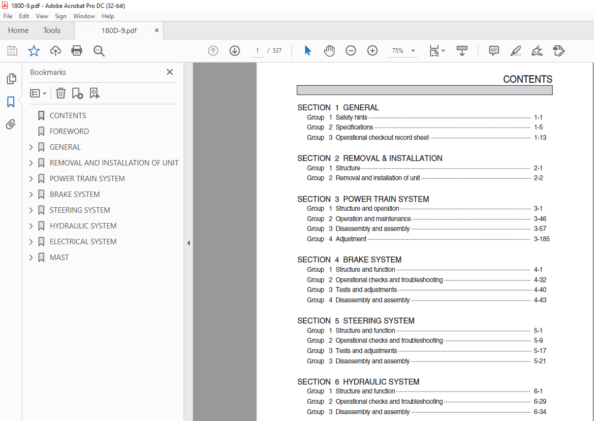Open bookmarks options dropdown menu

tap(38, 93)
